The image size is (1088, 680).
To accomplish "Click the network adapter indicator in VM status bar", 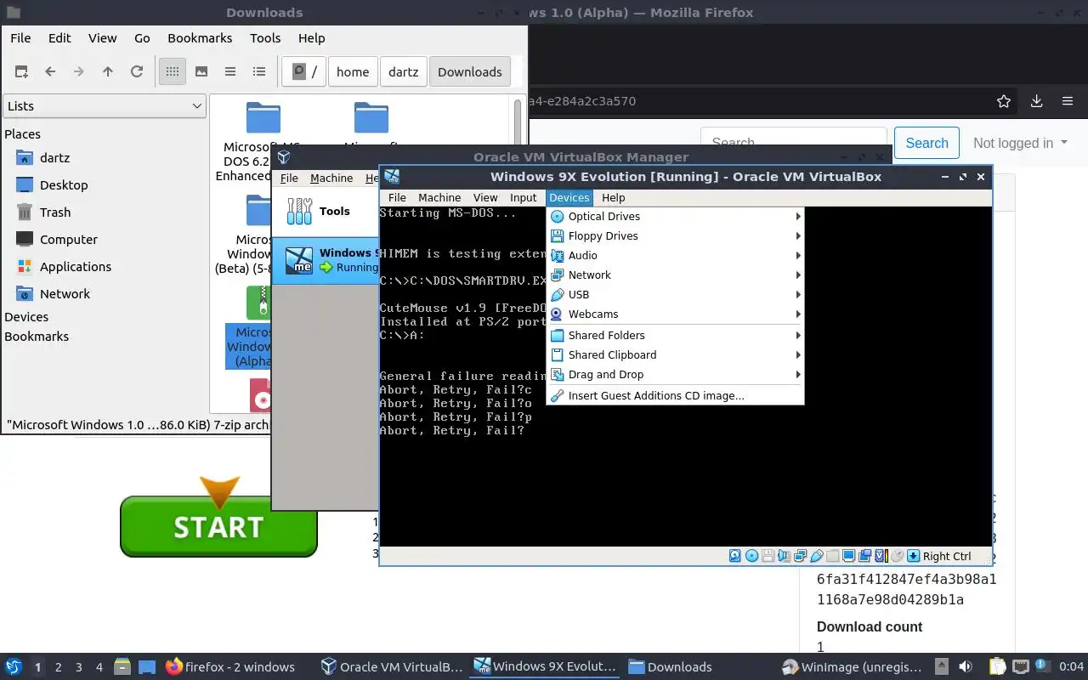I will coord(800,556).
